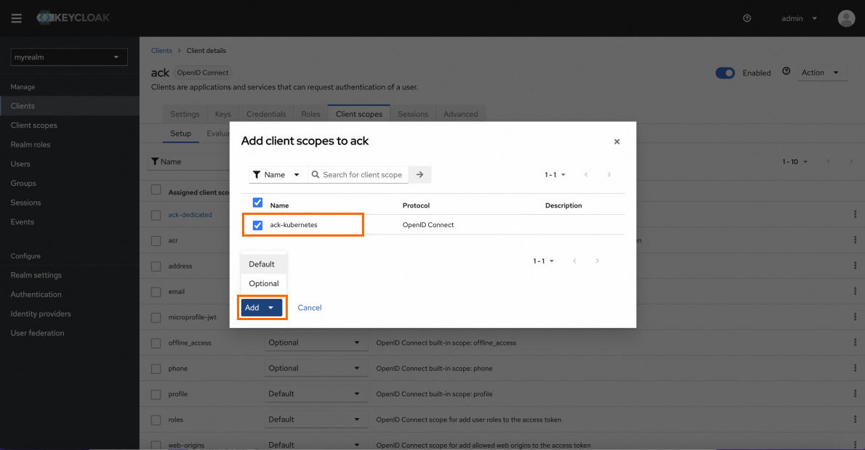Click help icon next to Enabled toggle
Screen dimensions: 865x450
786,72
